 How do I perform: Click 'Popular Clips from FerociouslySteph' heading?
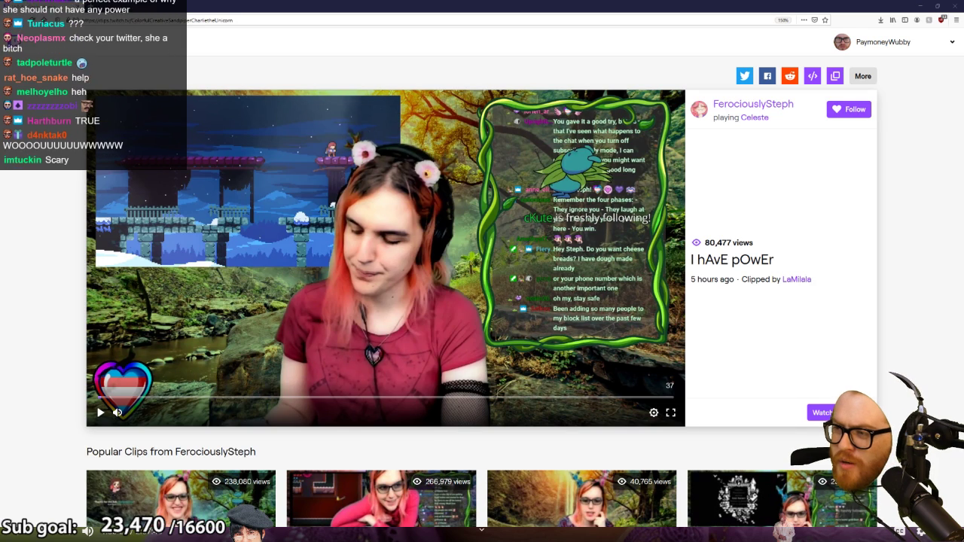pos(171,452)
